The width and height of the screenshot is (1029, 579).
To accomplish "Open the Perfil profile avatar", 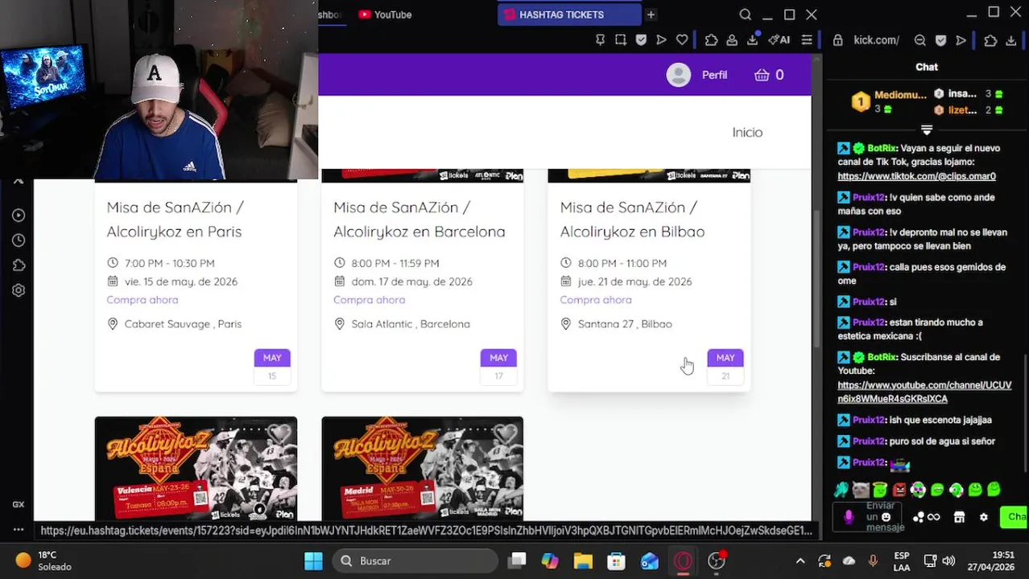I will 679,75.
